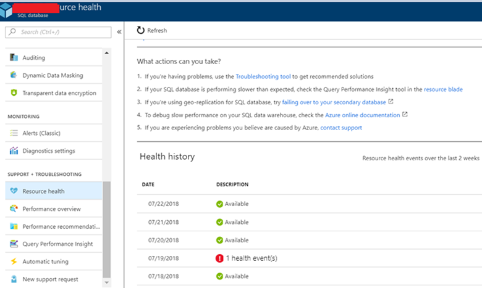Screen dimensions: 482x288
Task: Click the Performance overview icon
Action: 14,208
